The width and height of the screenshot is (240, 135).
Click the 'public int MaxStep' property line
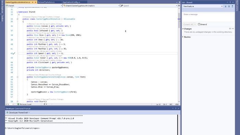pos(47,49)
